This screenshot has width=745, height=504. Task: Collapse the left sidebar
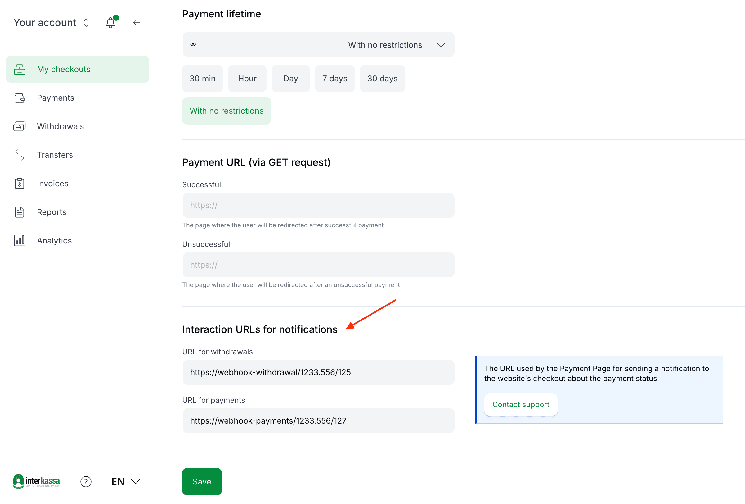(x=135, y=22)
